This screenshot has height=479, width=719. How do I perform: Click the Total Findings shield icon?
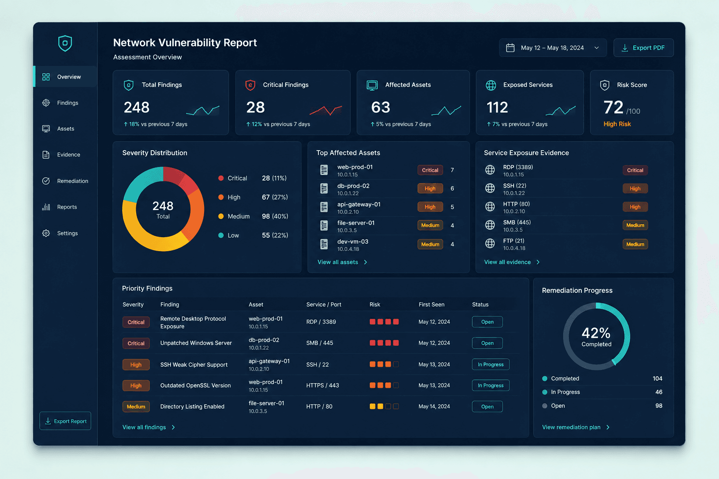pyautogui.click(x=129, y=85)
